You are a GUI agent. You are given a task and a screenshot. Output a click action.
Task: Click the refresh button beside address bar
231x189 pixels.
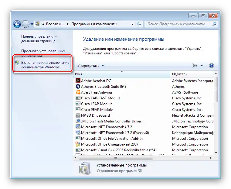point(139,24)
